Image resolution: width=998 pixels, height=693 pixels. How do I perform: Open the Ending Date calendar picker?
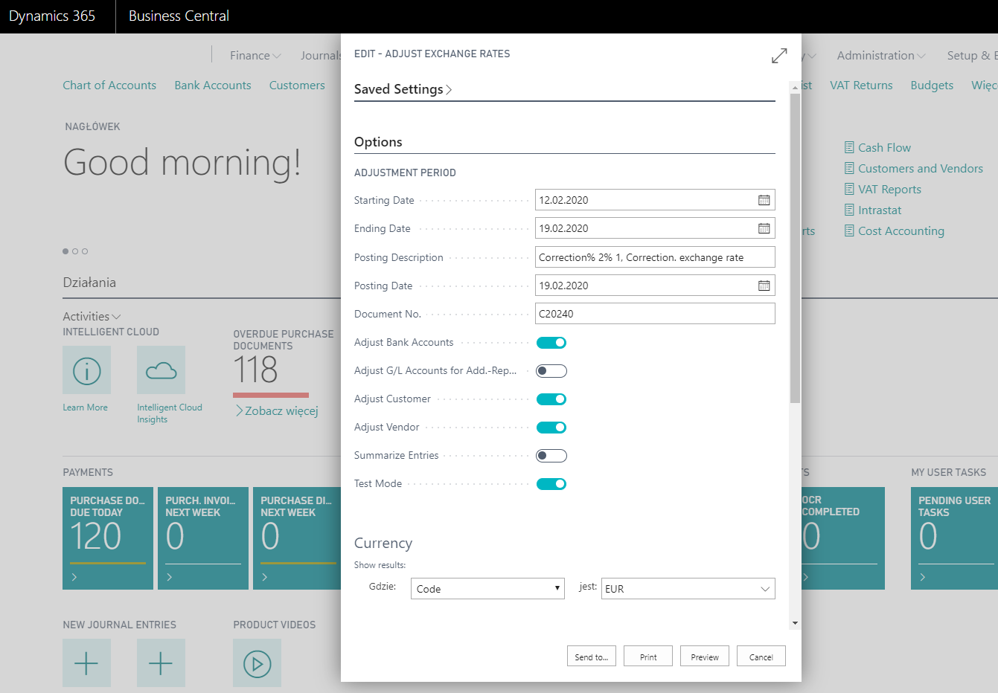764,228
